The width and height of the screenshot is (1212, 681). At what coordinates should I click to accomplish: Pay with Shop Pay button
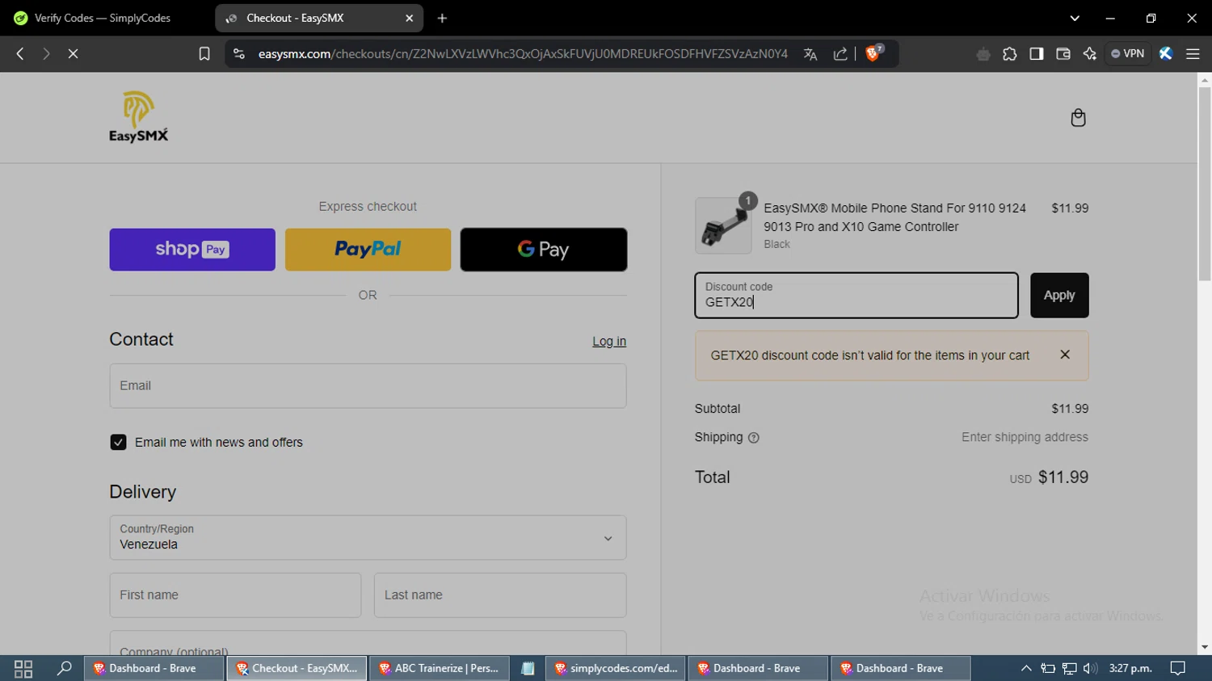point(192,250)
